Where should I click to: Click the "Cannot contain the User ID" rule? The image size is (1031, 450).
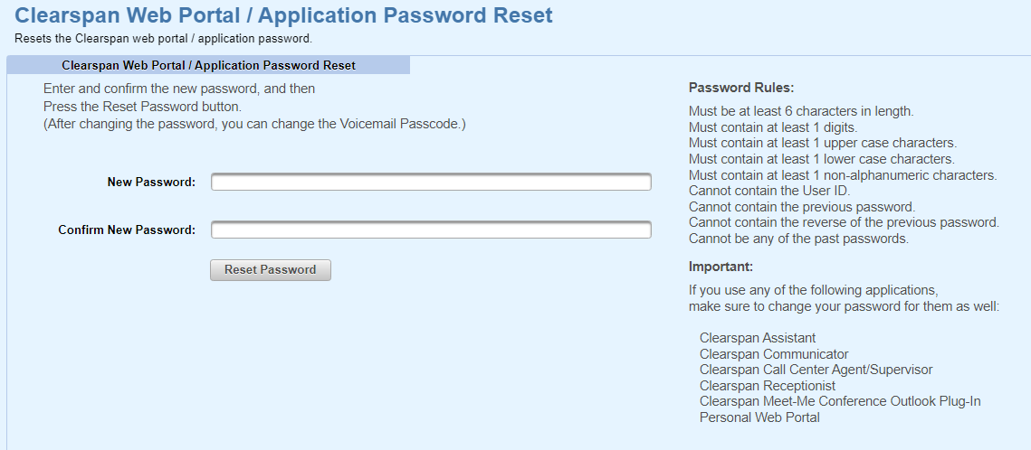point(769,191)
